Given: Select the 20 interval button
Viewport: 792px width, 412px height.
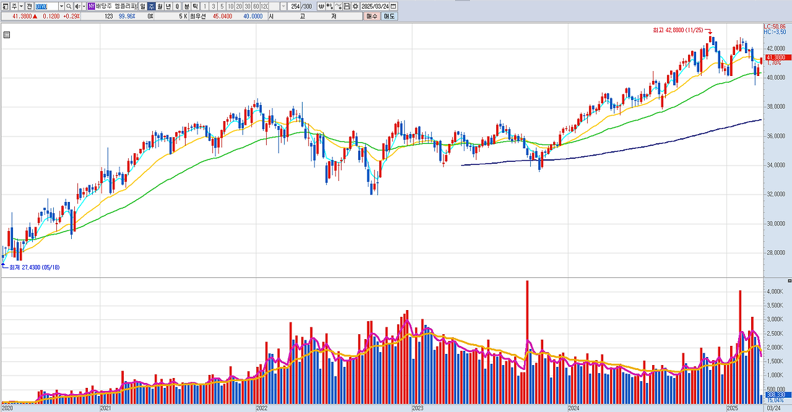Looking at the screenshot, I should [239, 6].
